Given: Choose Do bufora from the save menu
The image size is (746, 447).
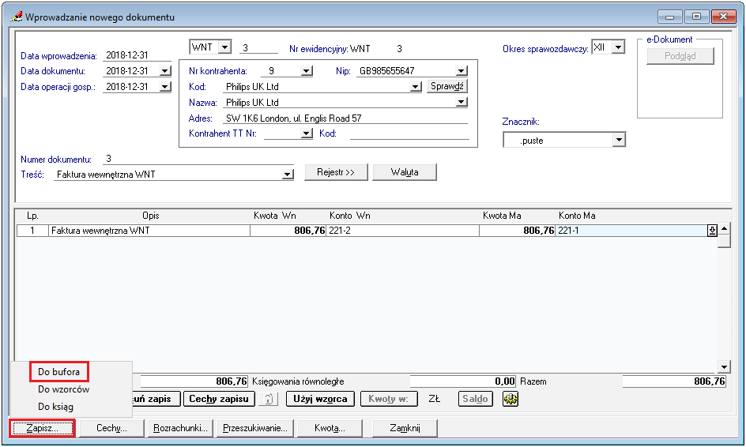Looking at the screenshot, I should 59,372.
